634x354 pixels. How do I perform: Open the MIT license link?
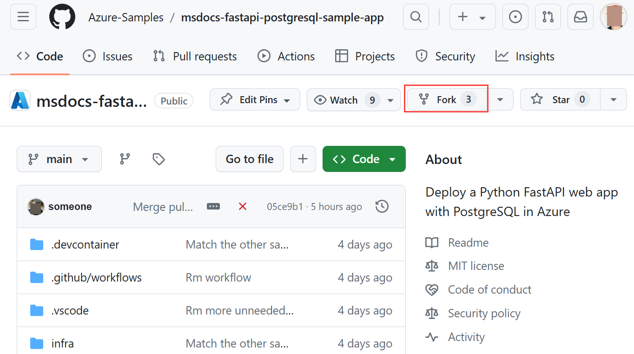click(x=475, y=266)
